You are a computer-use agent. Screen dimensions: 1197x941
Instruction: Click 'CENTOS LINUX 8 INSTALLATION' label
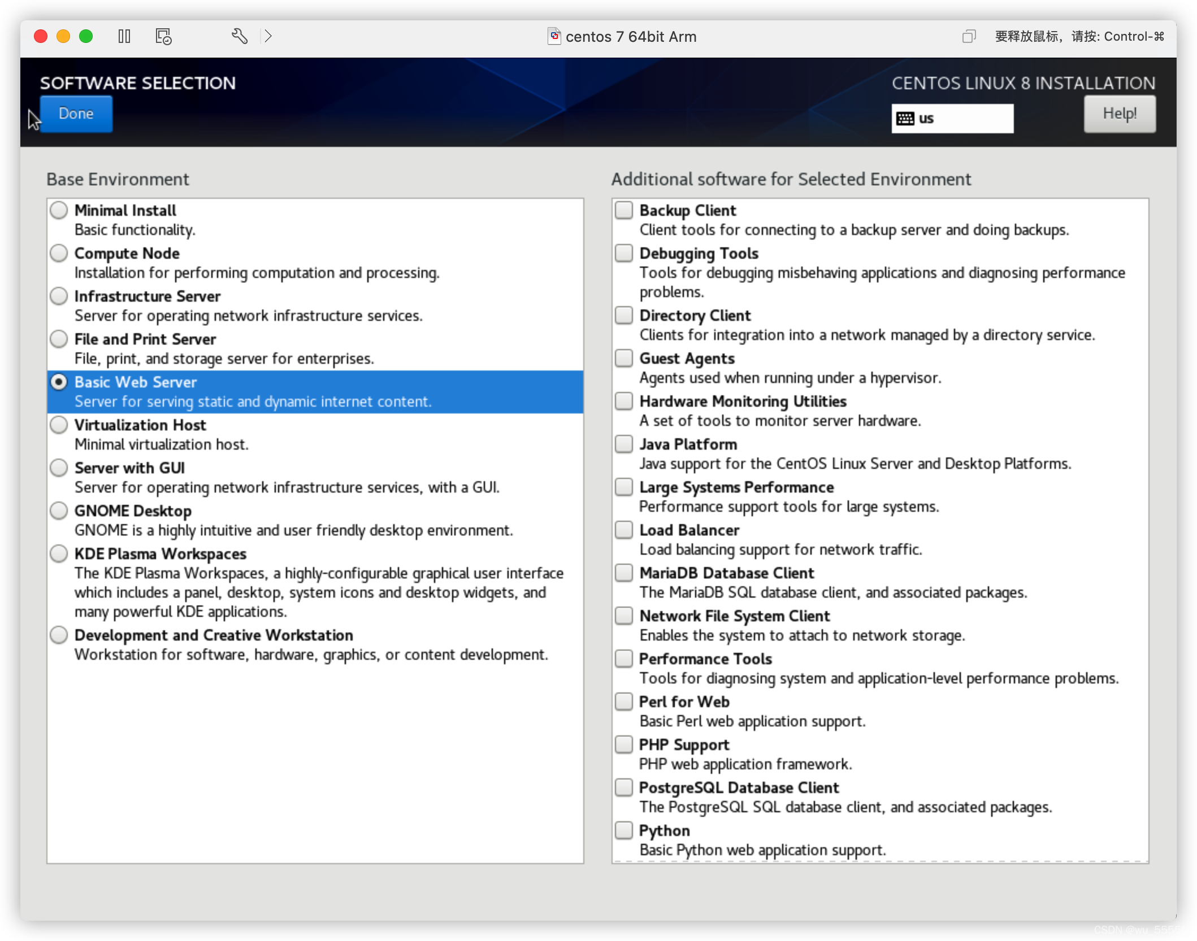(1023, 83)
